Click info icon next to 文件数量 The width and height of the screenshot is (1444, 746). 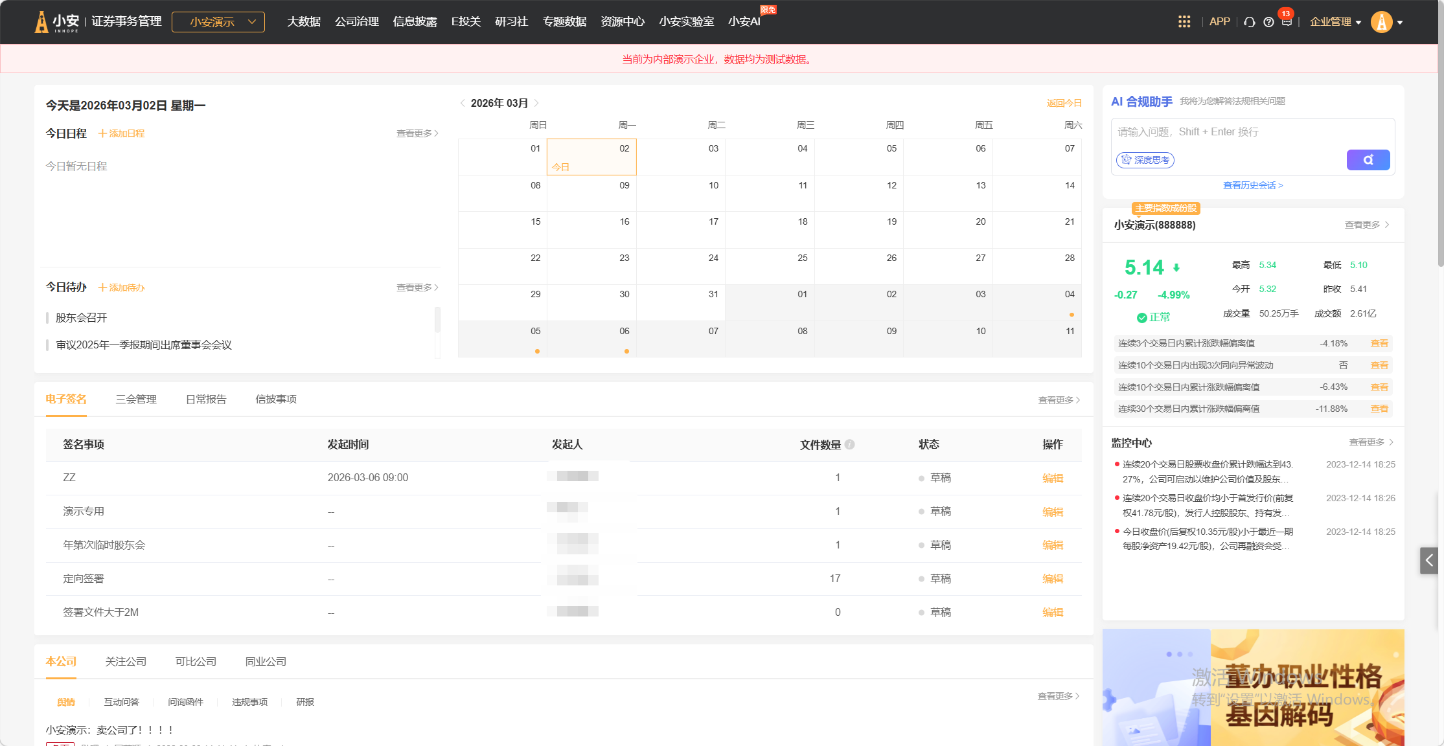tap(850, 444)
